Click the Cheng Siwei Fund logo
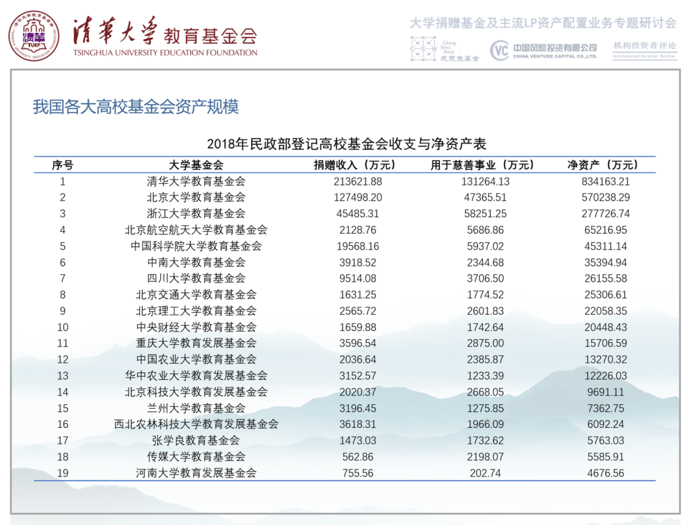 (x=445, y=49)
